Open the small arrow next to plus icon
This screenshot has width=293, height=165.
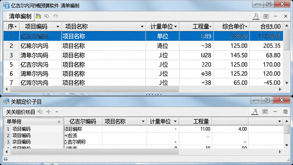tap(57, 112)
